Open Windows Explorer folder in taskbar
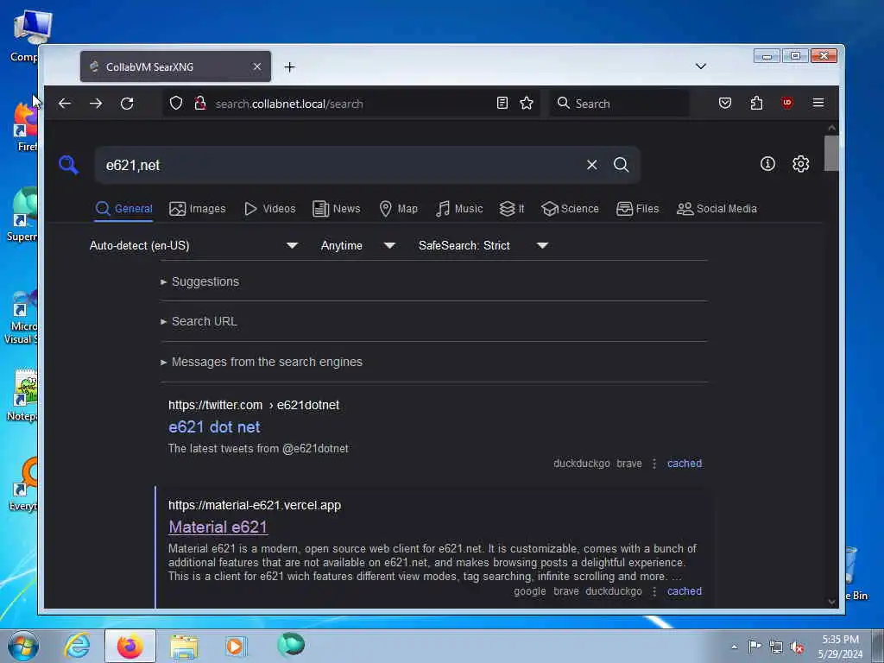884x663 pixels. [x=184, y=646]
